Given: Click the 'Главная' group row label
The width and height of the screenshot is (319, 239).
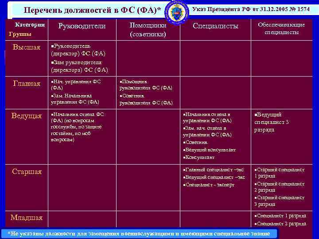Looking at the screenshot, I should pos(27,84).
